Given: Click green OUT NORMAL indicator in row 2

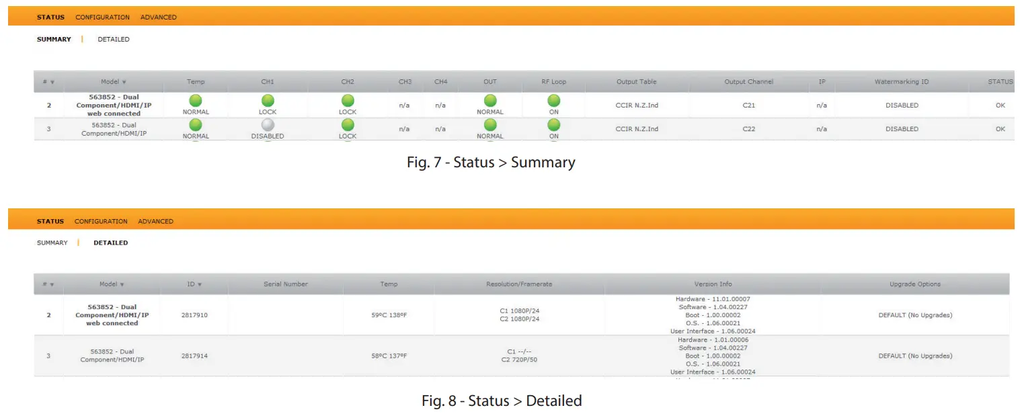Looking at the screenshot, I should click(490, 101).
